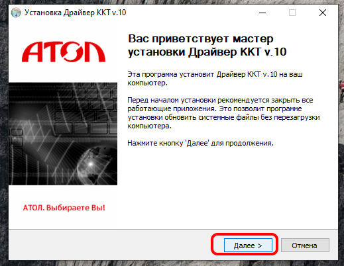344x266 pixels.
Task: Click the heading 'Вас приветствует мастер установки'
Action: (x=207, y=46)
